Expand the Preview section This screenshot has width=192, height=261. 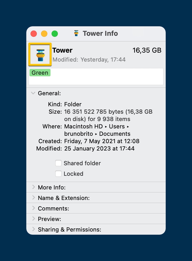pyautogui.click(x=33, y=219)
